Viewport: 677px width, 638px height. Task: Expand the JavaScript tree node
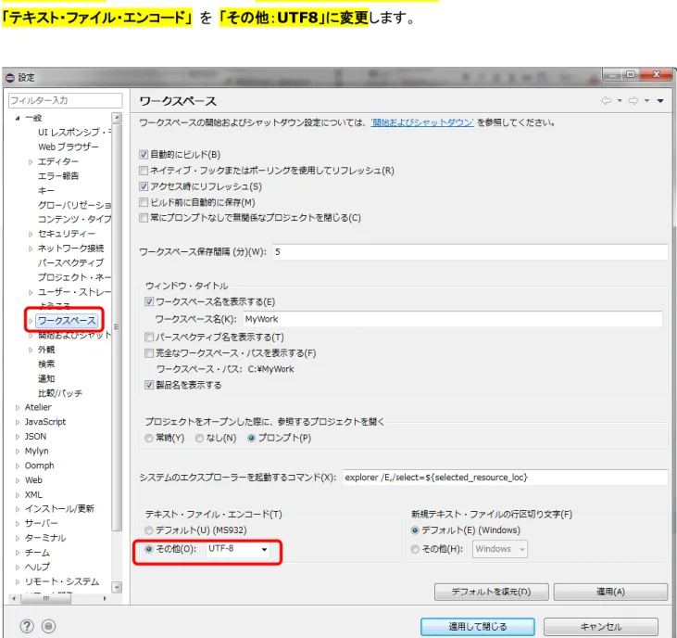point(18,422)
